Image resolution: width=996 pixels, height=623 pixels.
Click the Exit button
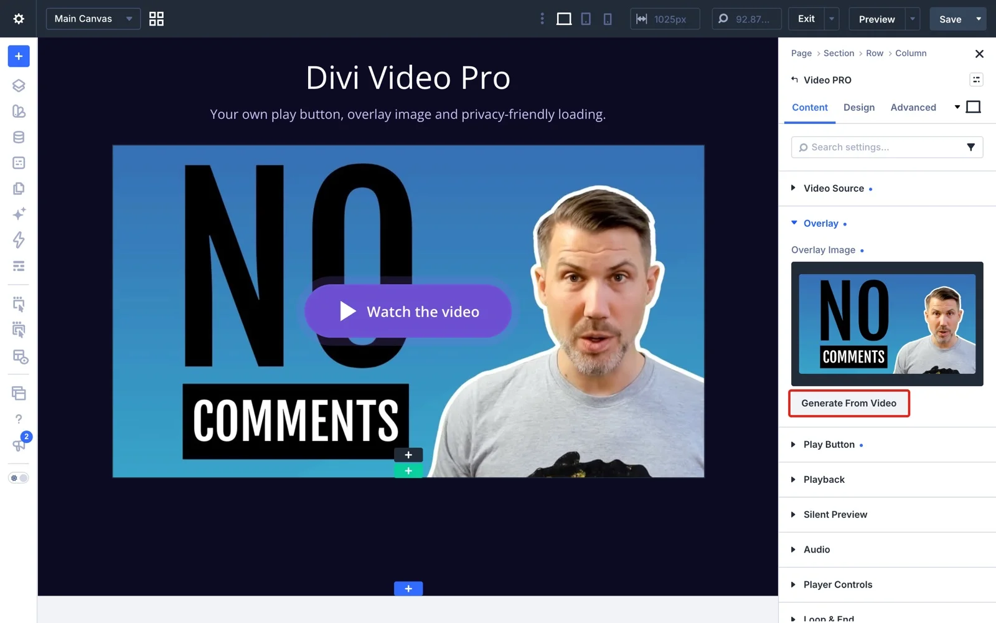click(x=806, y=19)
